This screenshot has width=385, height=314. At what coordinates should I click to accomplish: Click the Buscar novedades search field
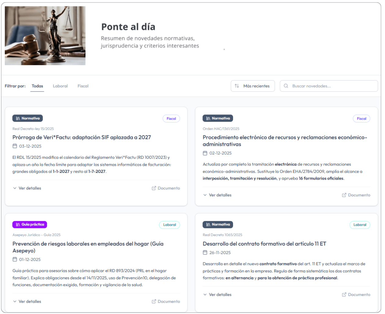pyautogui.click(x=332, y=86)
